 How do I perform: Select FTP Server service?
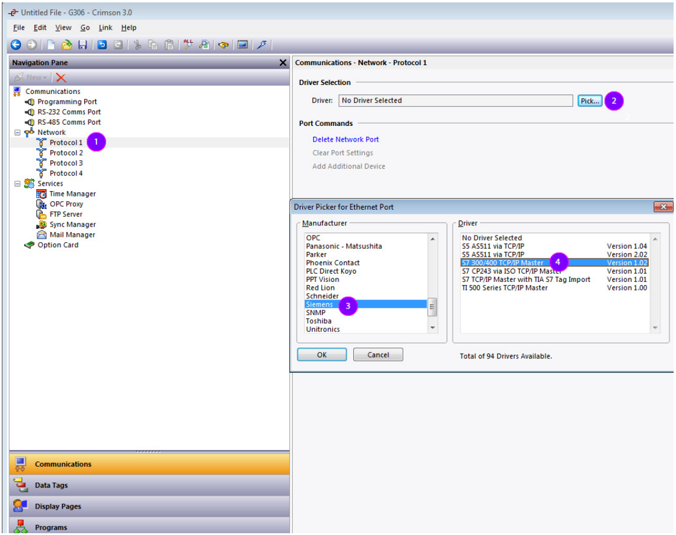pos(66,214)
